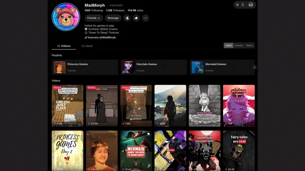Click the YouTuber (800k) Creator bio line
Screen dimensions: 305x171
(101, 29)
